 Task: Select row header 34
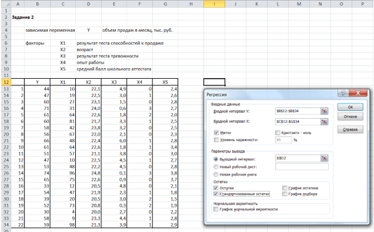6,225
